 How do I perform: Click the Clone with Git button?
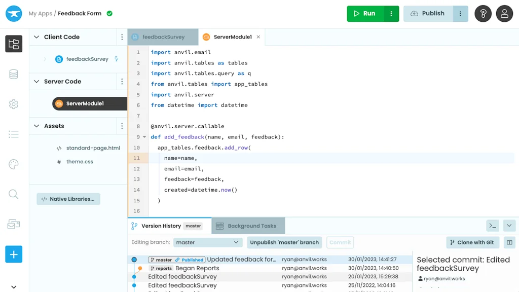[x=472, y=242]
